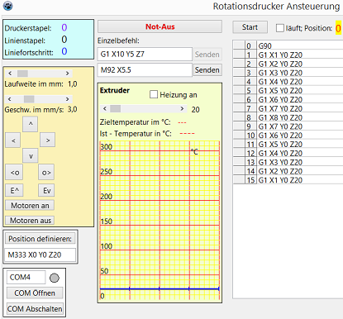Click the Motoren an button
The width and height of the screenshot is (343, 319).
click(30, 206)
